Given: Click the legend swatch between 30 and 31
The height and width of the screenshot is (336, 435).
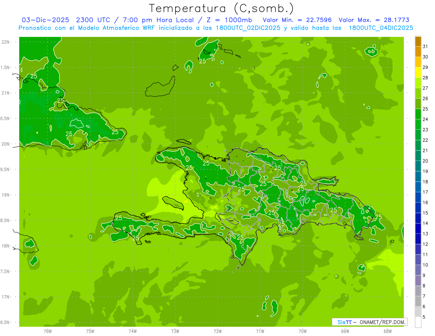Looking at the screenshot, I should (418, 52).
